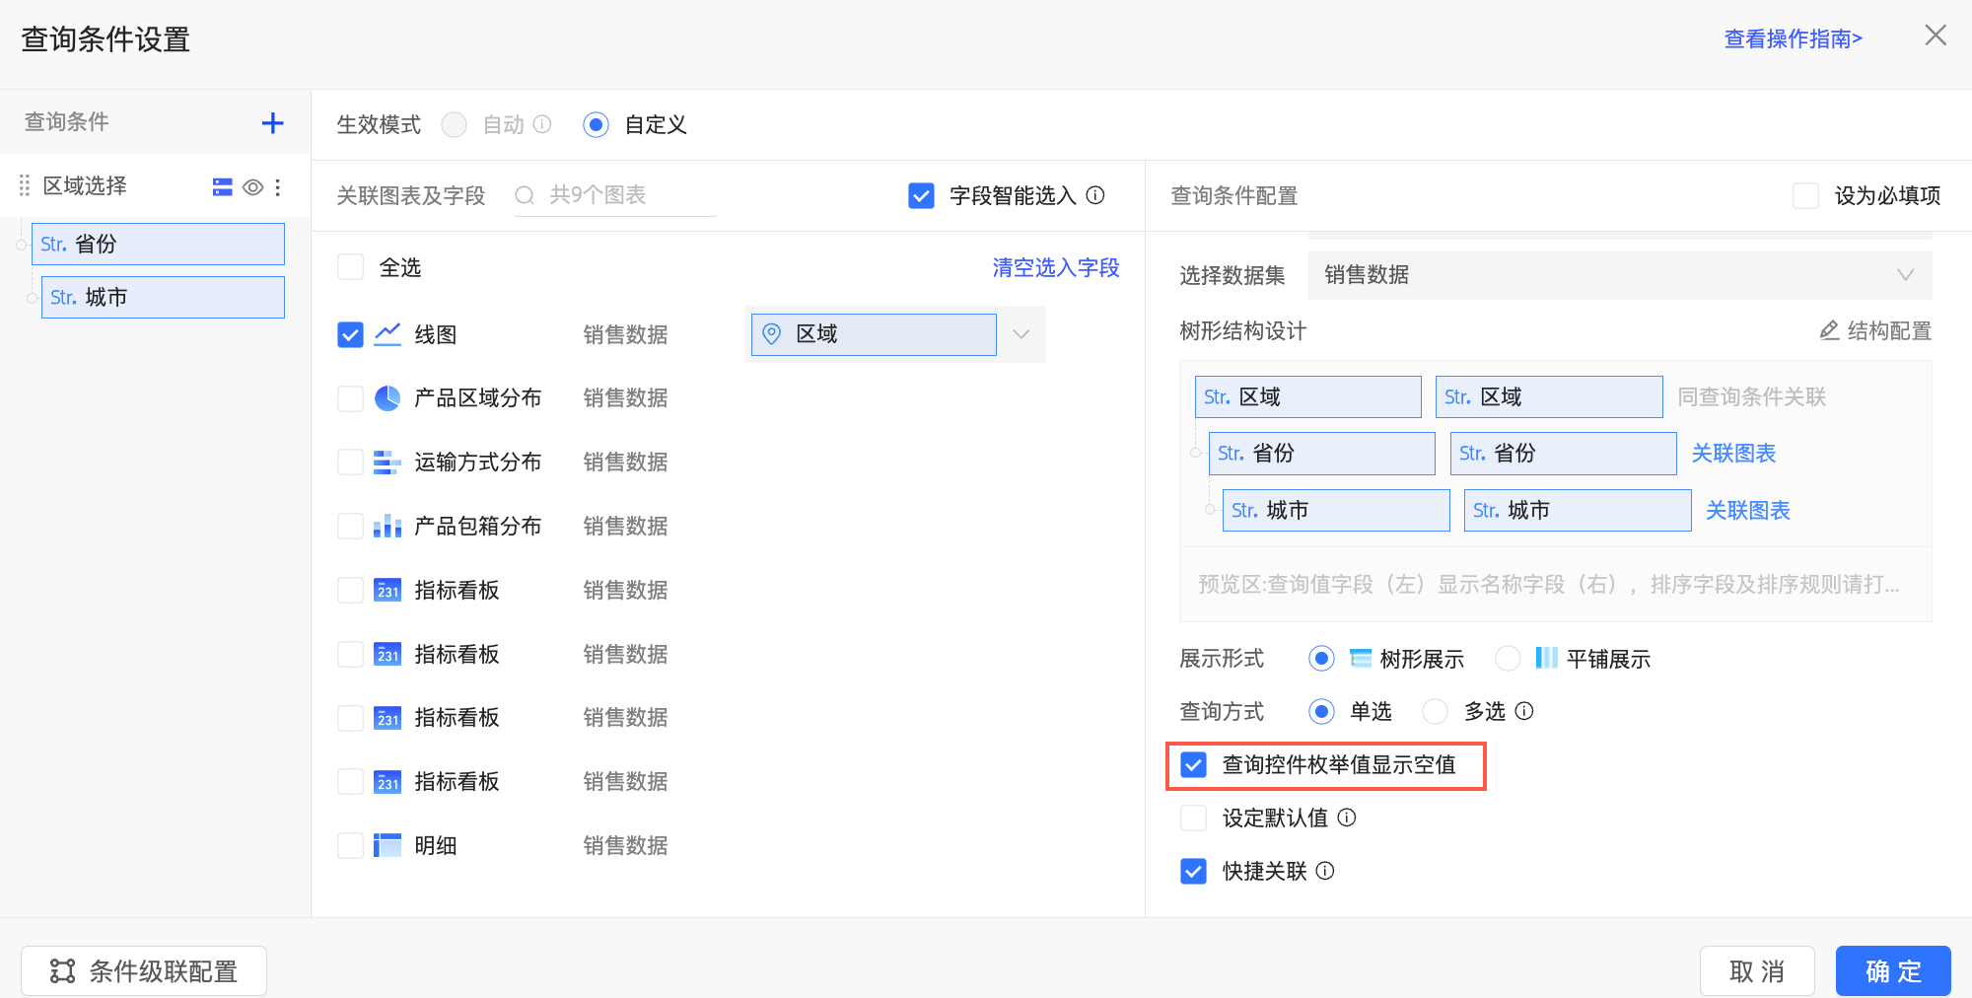Open 选择数据集 销售数据 dropdown
Viewport: 1972px width, 998px height.
pos(1619,275)
